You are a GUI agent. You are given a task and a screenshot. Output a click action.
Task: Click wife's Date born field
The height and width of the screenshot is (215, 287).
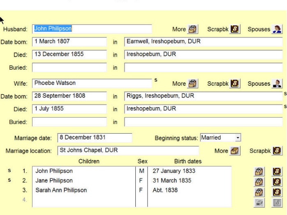69,96
